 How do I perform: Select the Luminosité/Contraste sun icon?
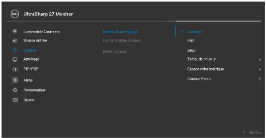(15, 31)
